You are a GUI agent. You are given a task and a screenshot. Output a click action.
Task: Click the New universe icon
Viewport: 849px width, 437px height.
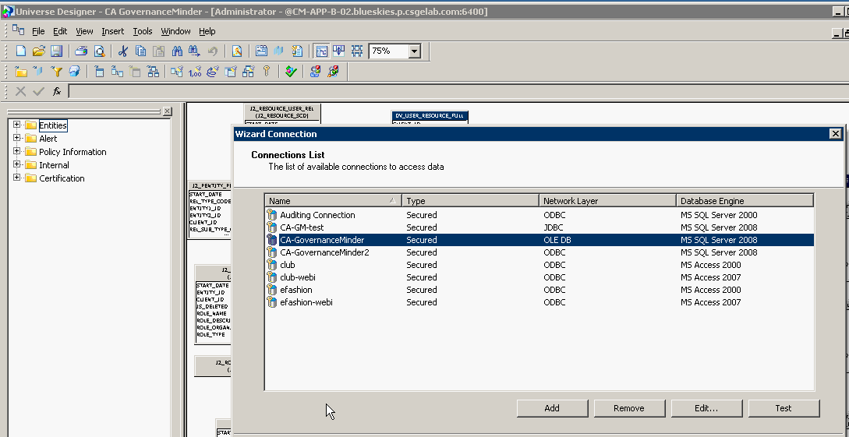(21, 51)
